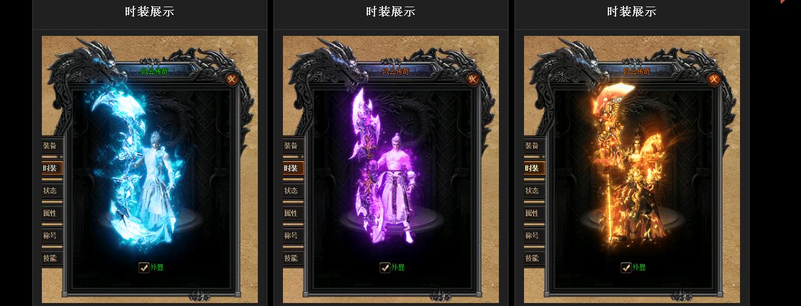801x306 pixels.
Task: Select 时装 tab in middle panel
Action: (293, 168)
